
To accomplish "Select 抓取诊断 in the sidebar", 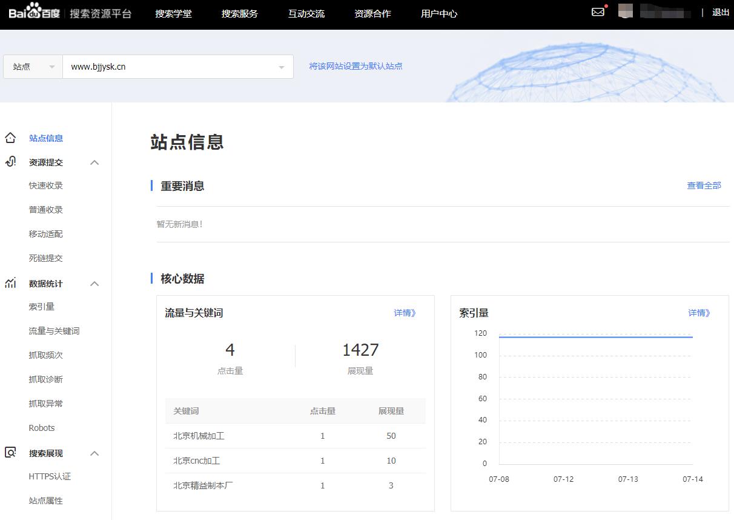I will click(x=45, y=379).
